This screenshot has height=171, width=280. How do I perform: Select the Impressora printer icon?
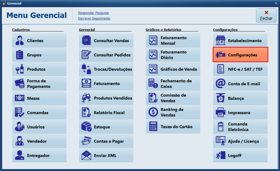click(x=220, y=112)
